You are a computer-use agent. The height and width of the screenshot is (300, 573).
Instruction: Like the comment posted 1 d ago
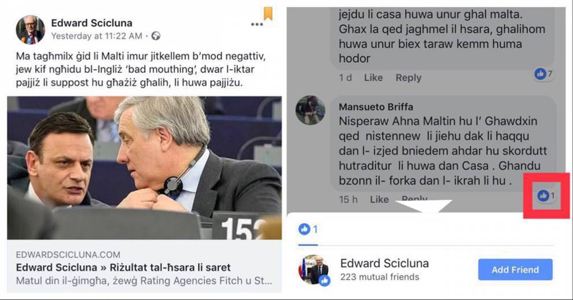click(x=373, y=77)
